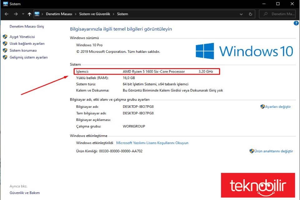Click the search magnifier icon

265,14
